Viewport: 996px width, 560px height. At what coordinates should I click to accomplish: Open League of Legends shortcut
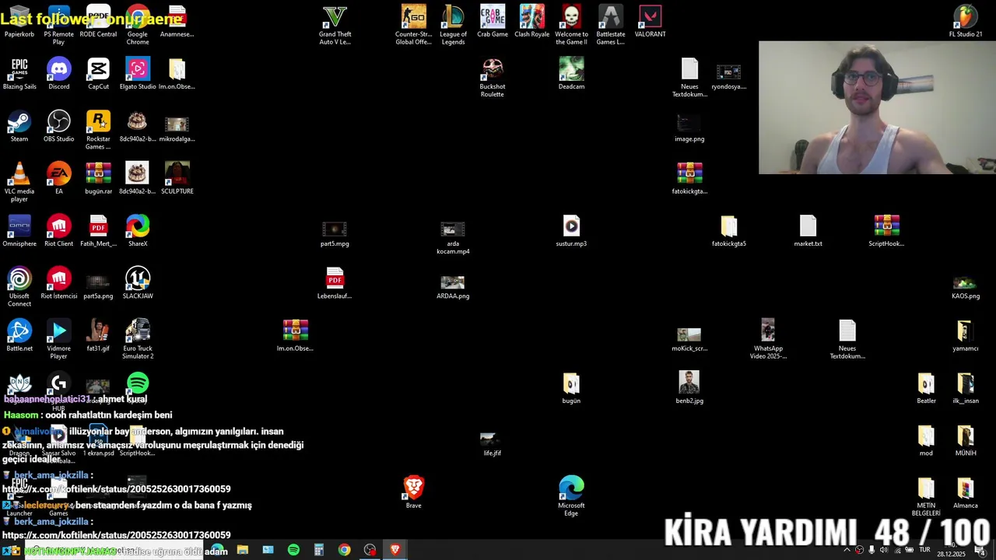[453, 25]
